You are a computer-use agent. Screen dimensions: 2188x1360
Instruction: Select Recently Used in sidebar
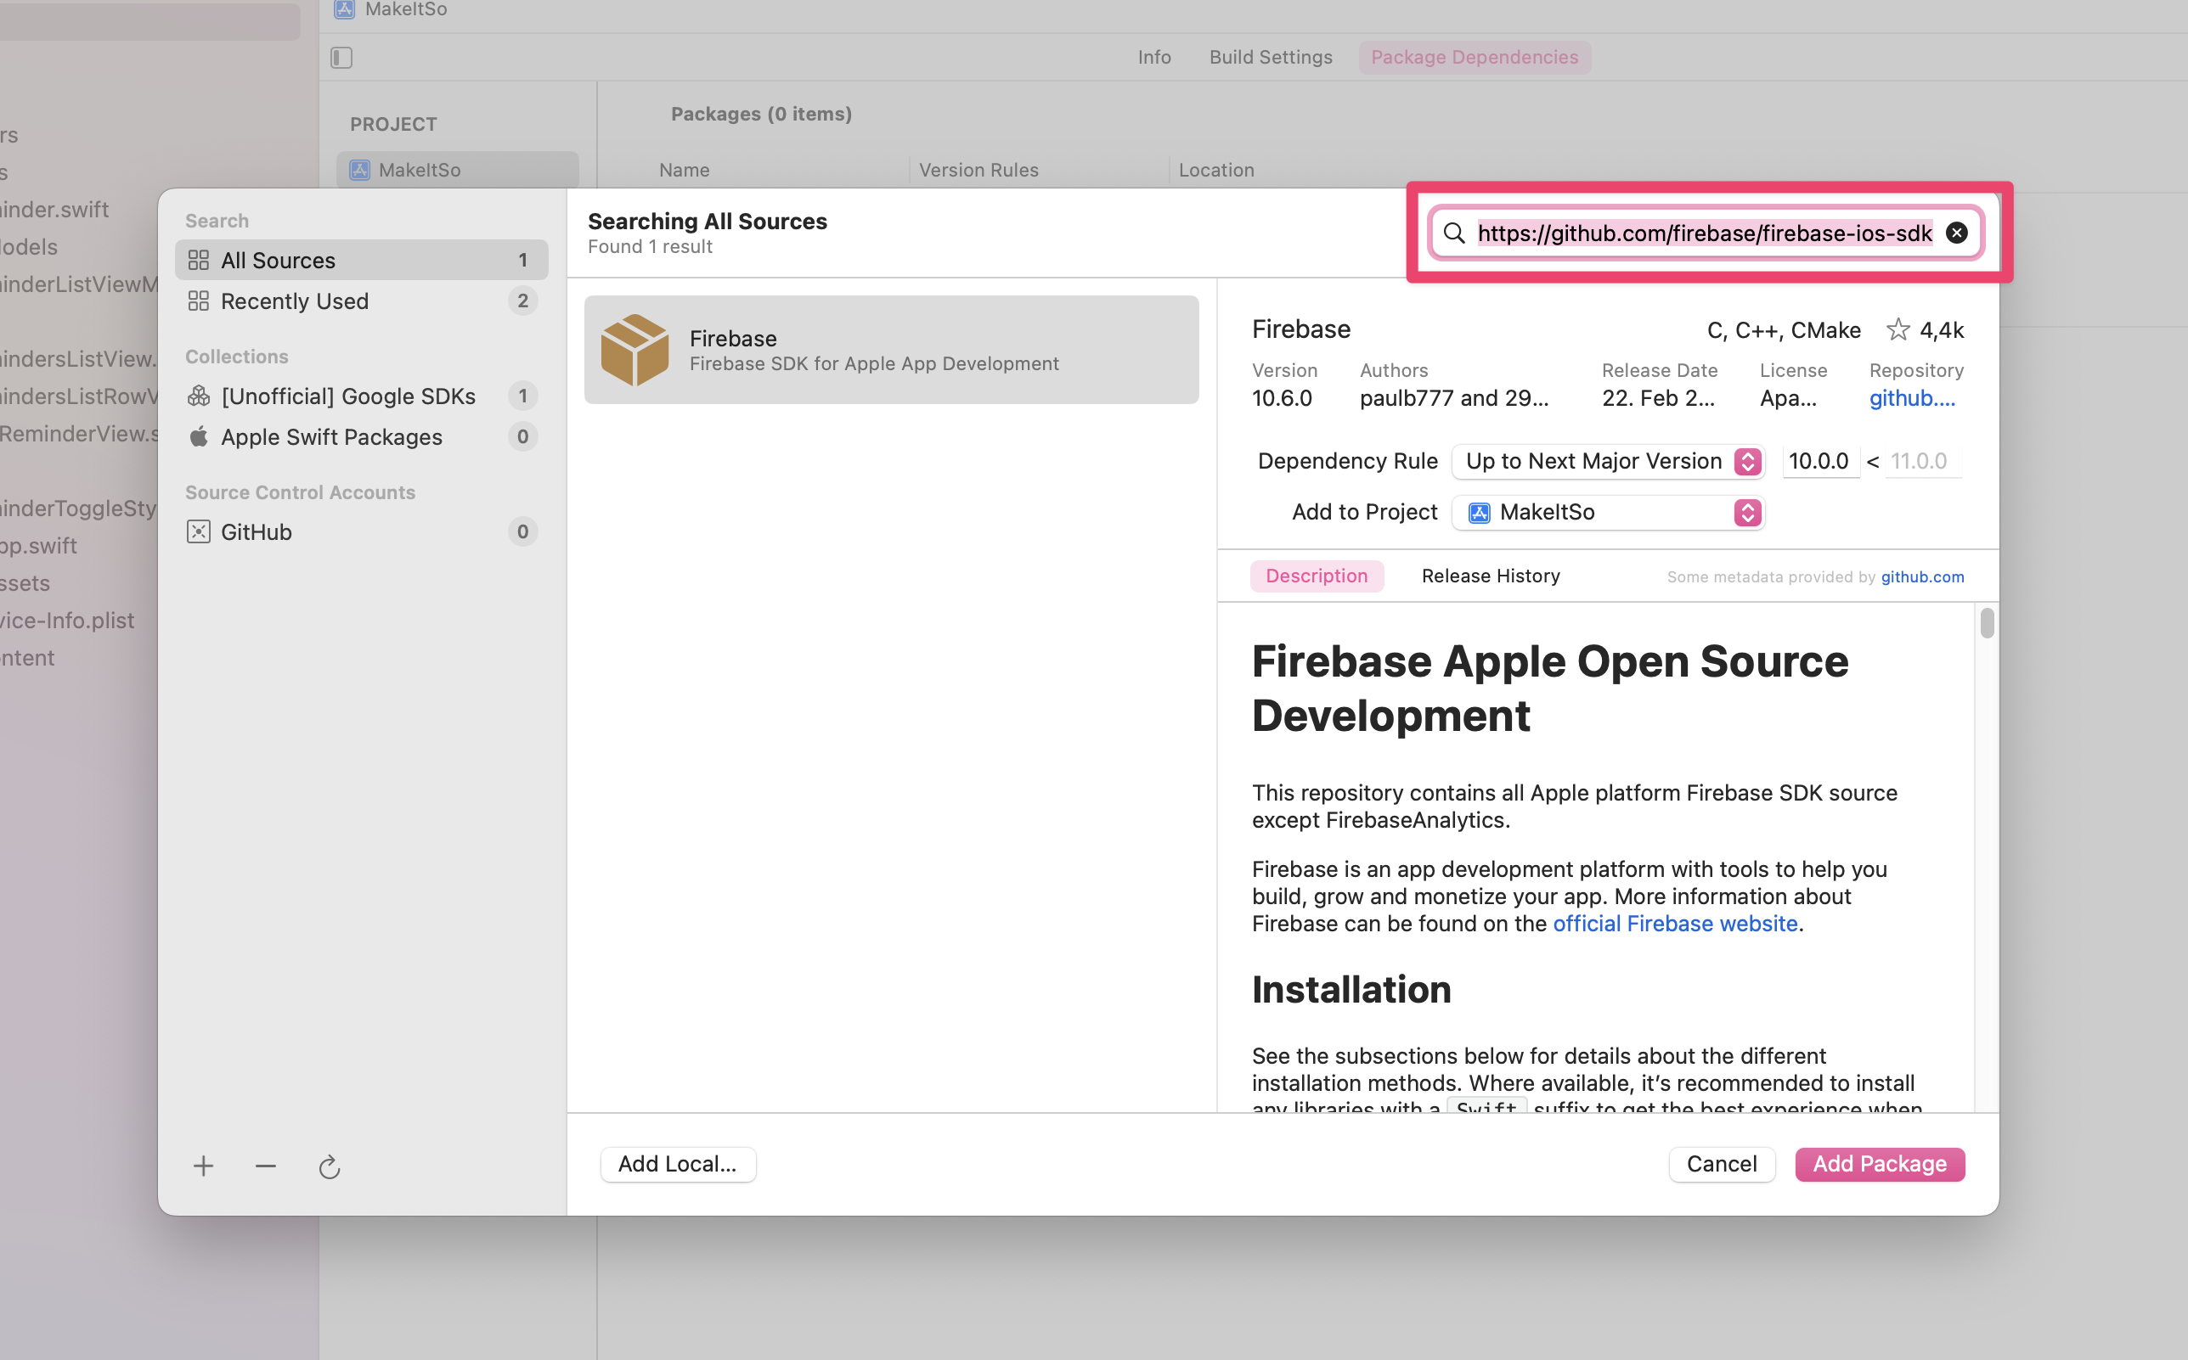361,301
